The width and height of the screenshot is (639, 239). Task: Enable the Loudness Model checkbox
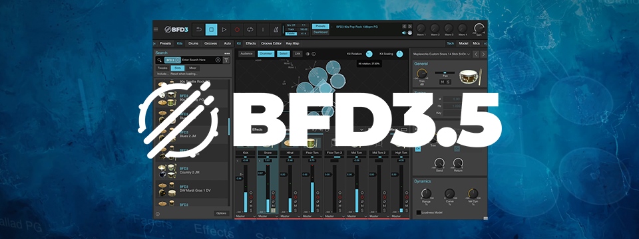(x=419, y=212)
